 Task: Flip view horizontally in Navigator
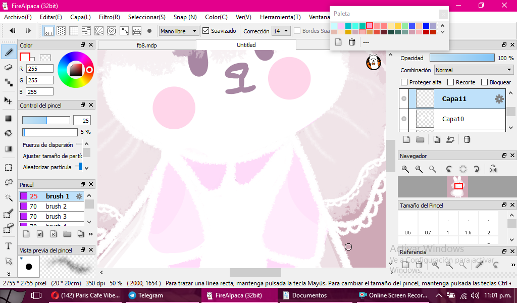[x=493, y=169]
